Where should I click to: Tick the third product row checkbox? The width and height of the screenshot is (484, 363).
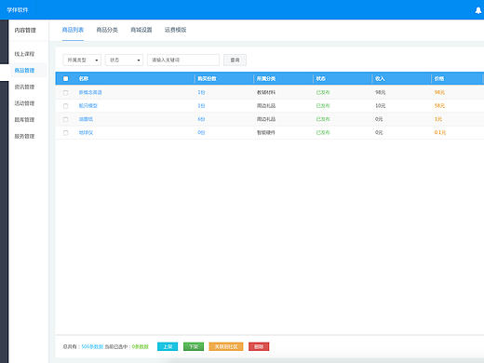coord(65,119)
